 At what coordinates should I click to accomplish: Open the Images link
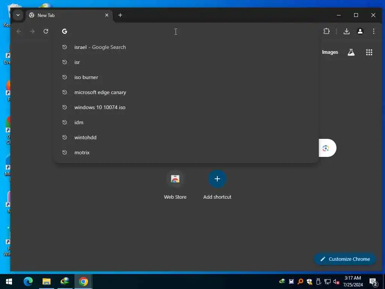tap(330, 52)
